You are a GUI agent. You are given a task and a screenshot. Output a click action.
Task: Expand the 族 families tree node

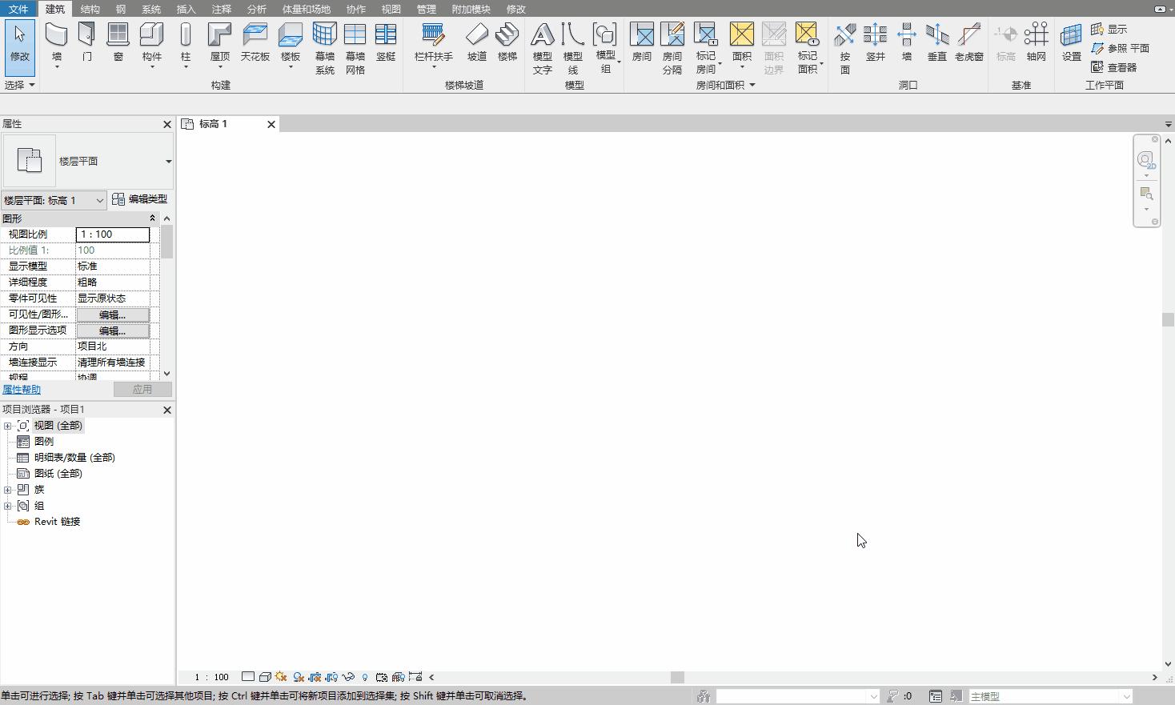(8, 490)
